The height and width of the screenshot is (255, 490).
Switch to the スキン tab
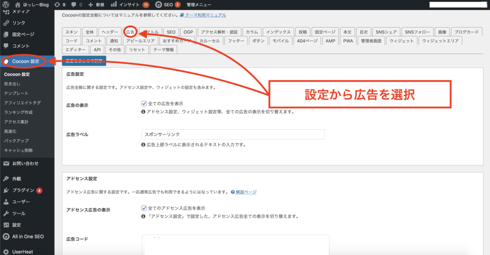tap(72, 32)
